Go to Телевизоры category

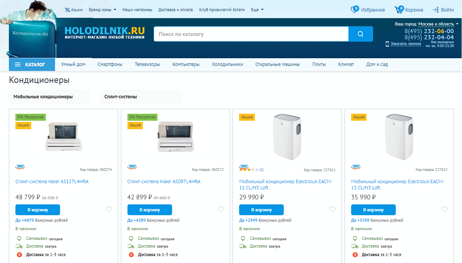tap(147, 64)
